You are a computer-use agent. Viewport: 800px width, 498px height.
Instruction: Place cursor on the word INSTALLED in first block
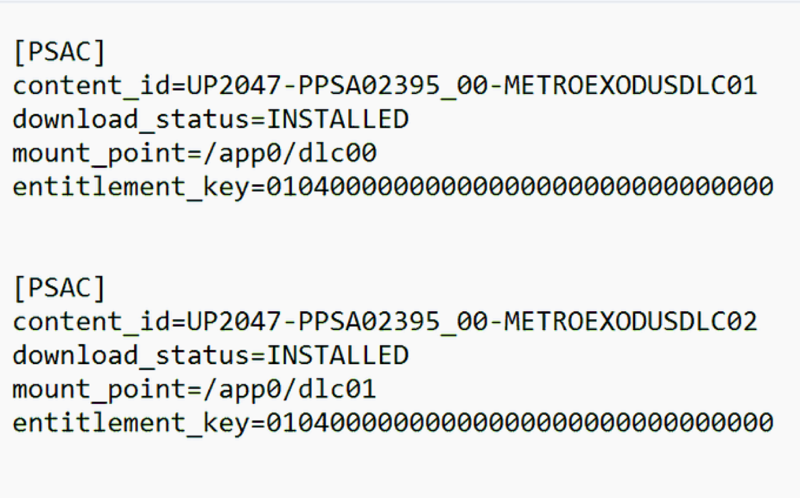[338, 119]
